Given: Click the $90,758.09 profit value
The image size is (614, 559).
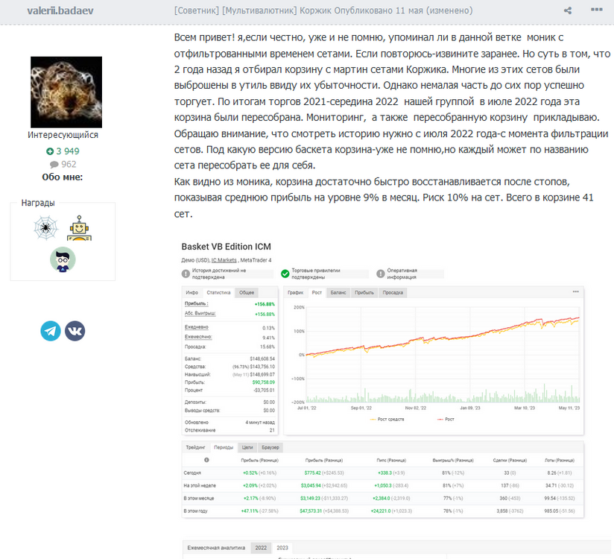Looking at the screenshot, I should [264, 382].
